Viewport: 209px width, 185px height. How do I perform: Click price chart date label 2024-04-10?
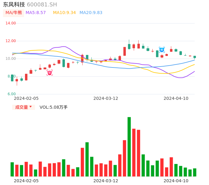(176, 98)
